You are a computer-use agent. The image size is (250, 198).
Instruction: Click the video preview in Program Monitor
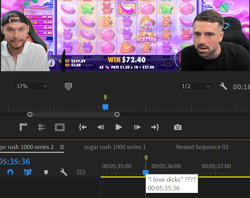[x=125, y=35]
